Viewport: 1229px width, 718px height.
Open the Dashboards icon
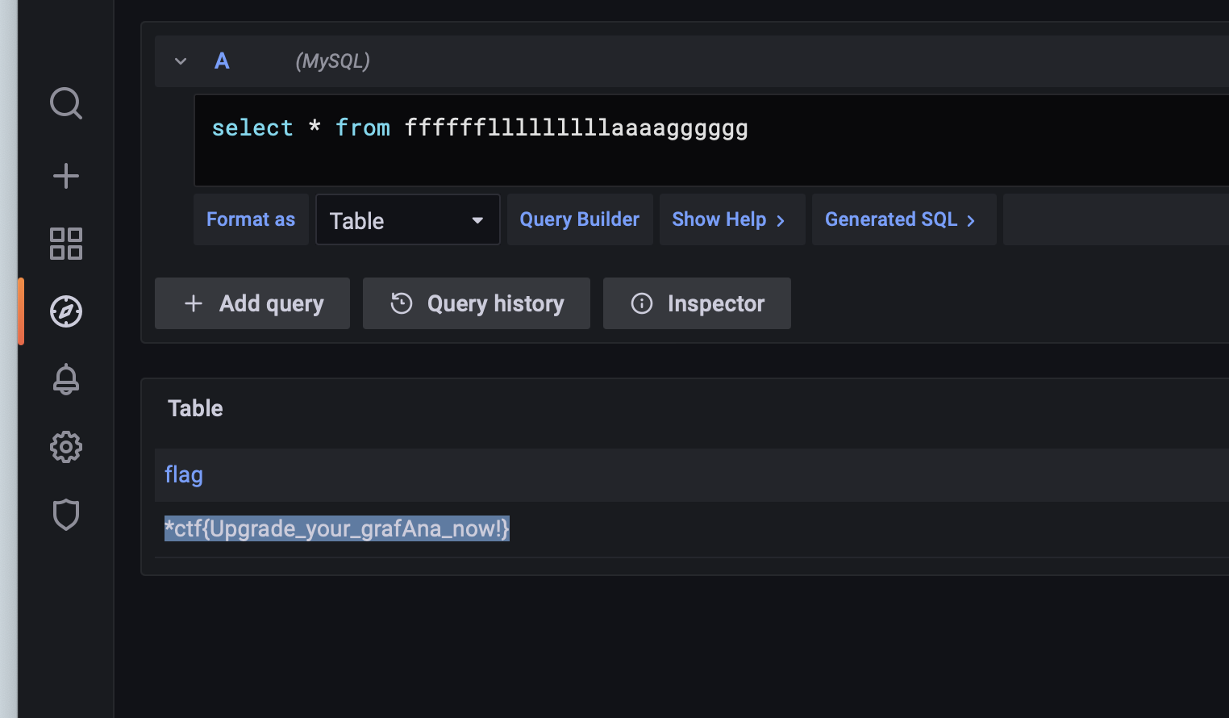66,244
